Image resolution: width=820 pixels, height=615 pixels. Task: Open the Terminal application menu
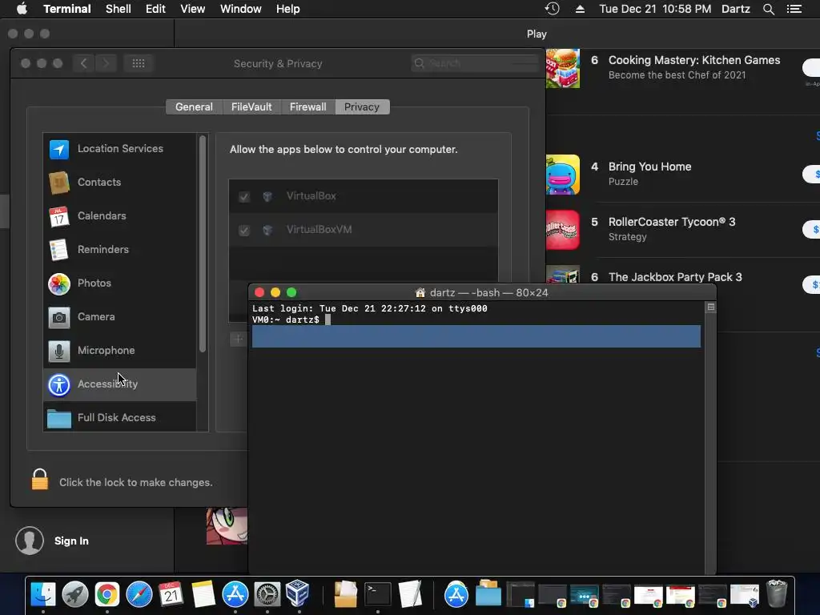67,9
